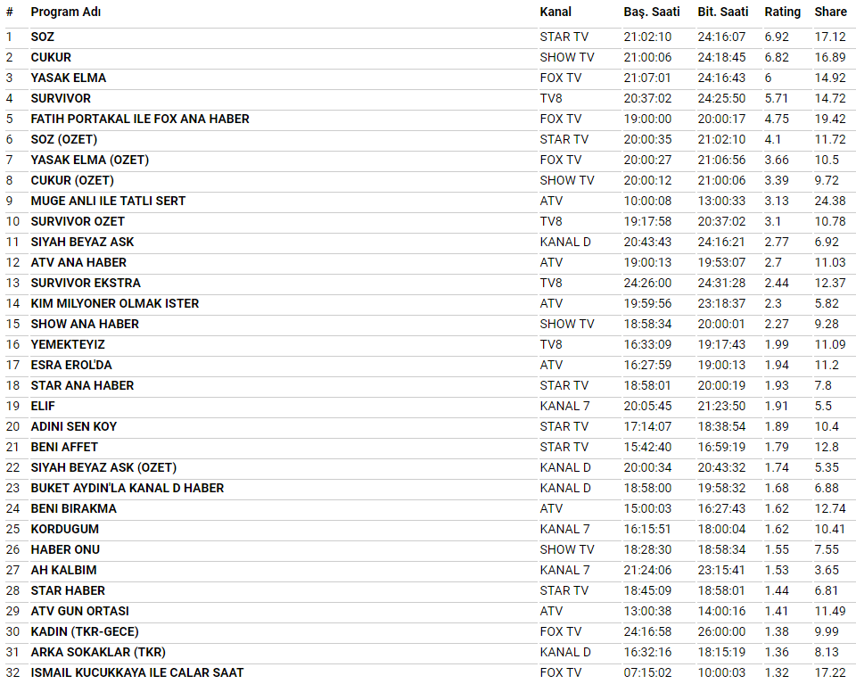856x684 pixels.
Task: Click the 'Baş. Saati' column header
Action: 652,12
